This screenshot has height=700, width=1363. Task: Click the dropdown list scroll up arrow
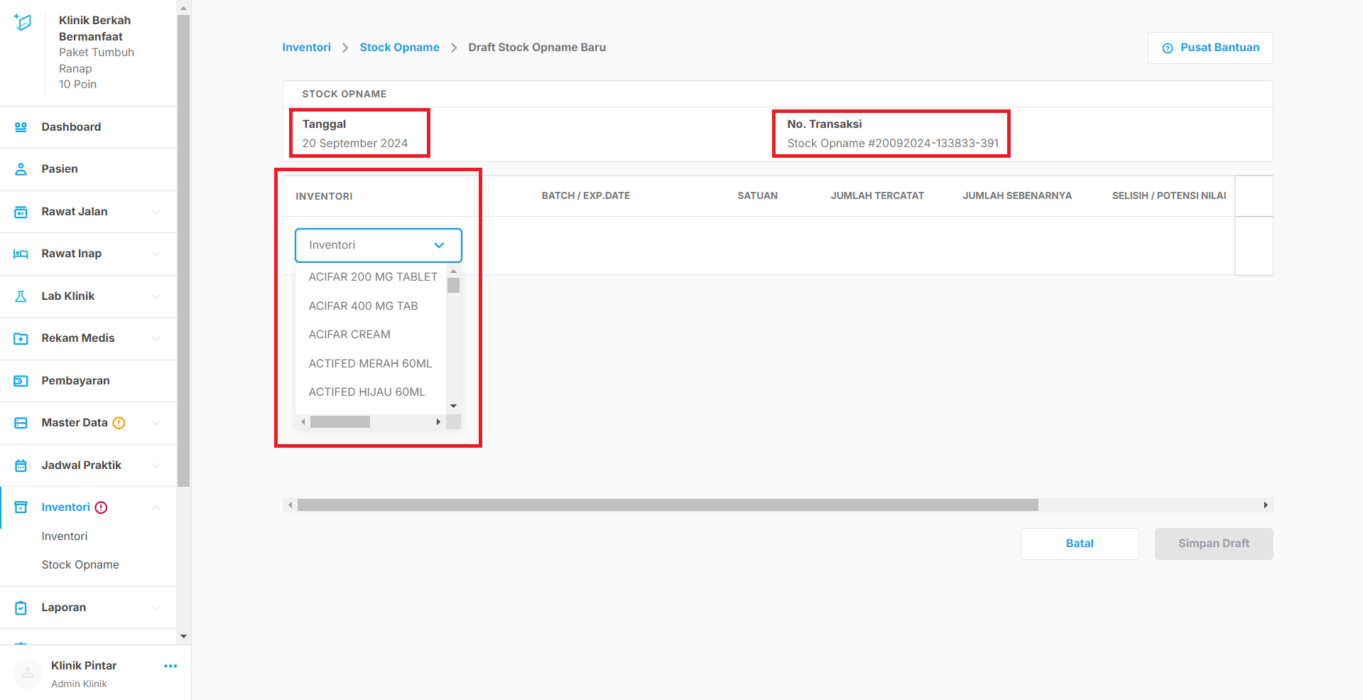point(453,271)
